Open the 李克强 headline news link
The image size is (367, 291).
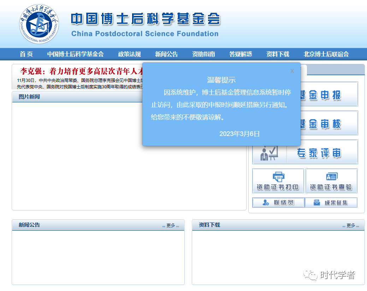click(81, 71)
